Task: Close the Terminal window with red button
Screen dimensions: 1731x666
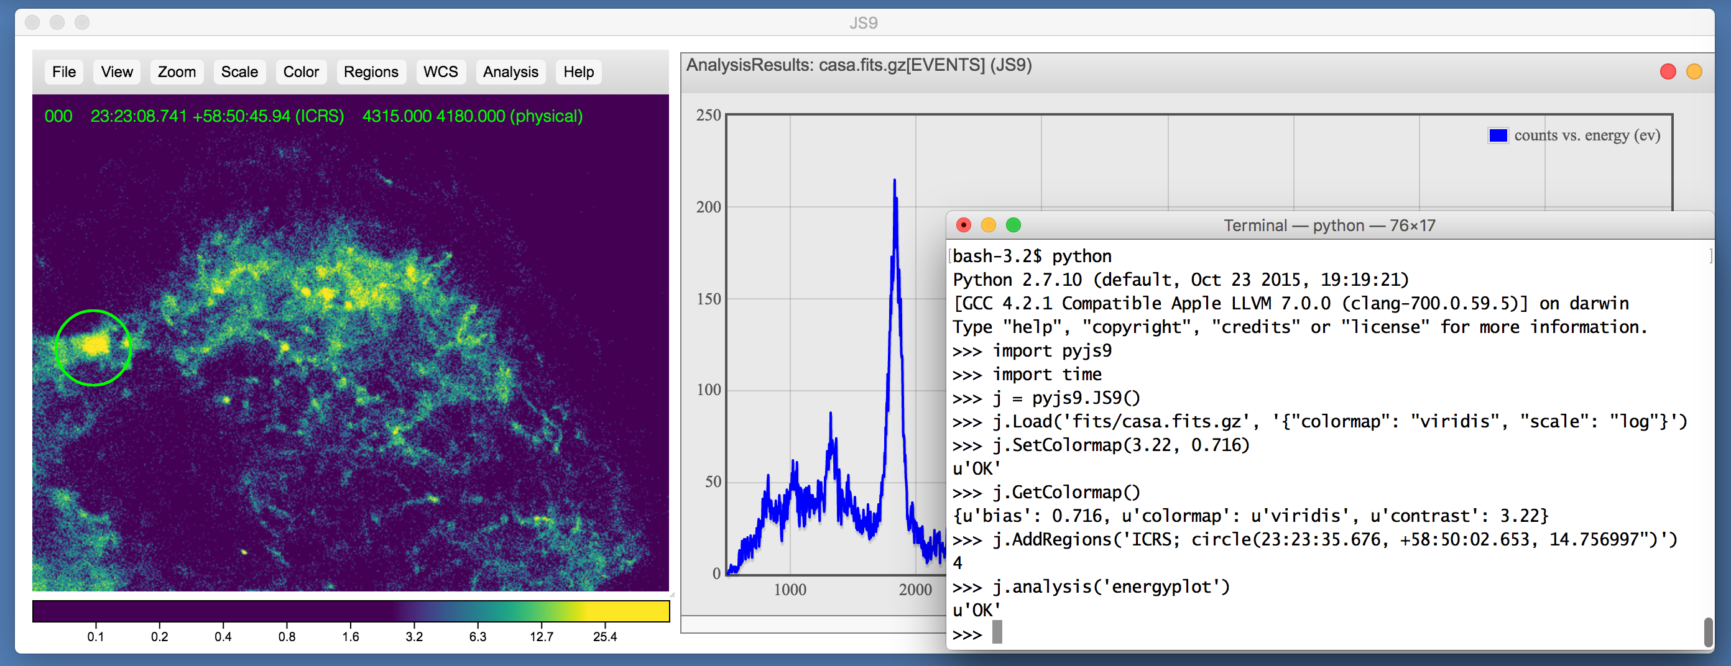Action: click(x=963, y=225)
